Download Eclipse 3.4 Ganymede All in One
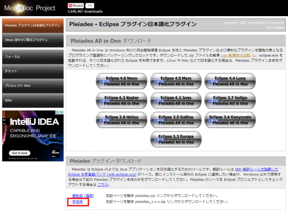 [x=230, y=120]
